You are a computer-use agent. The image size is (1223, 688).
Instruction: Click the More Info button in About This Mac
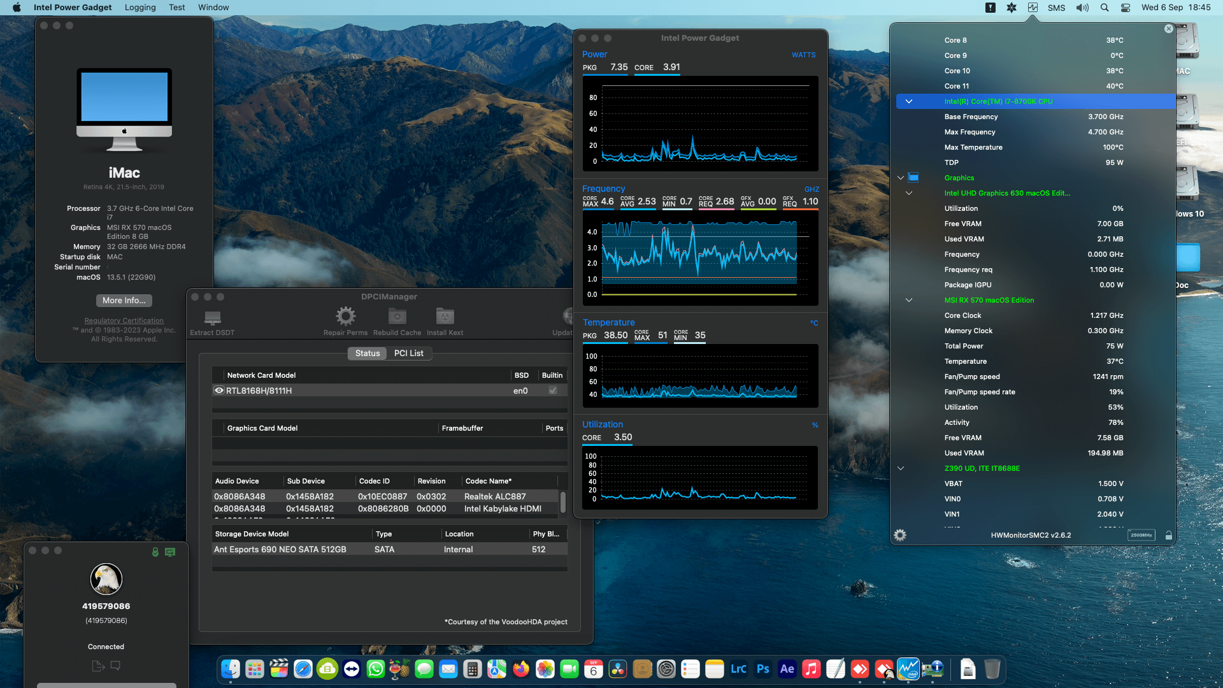(x=124, y=300)
